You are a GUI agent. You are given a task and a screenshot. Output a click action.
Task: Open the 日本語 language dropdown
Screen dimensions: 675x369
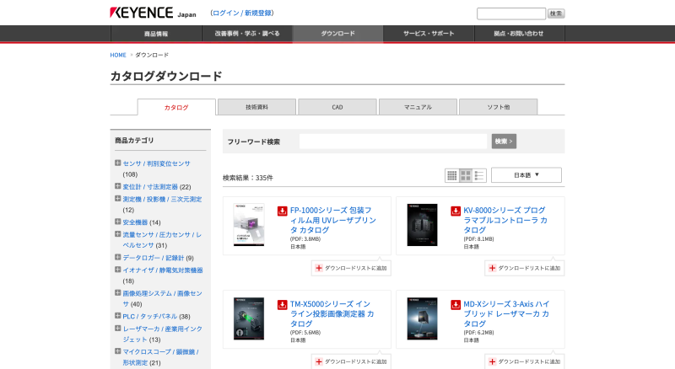[x=526, y=175]
